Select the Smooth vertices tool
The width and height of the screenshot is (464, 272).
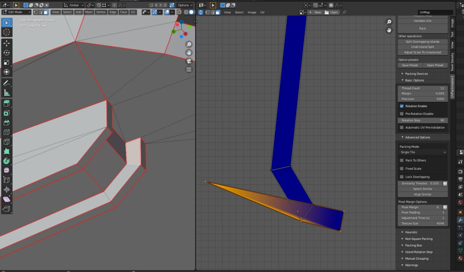click(6, 170)
